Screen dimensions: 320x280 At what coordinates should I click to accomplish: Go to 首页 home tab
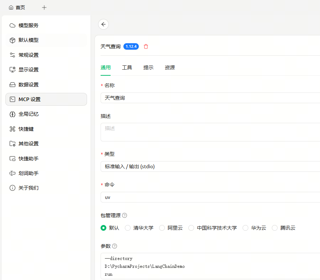[x=17, y=7]
